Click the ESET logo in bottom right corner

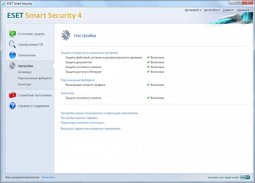(245, 177)
